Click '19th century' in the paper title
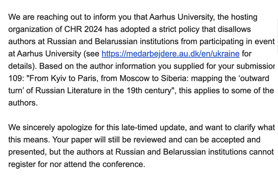 [x=149, y=90]
